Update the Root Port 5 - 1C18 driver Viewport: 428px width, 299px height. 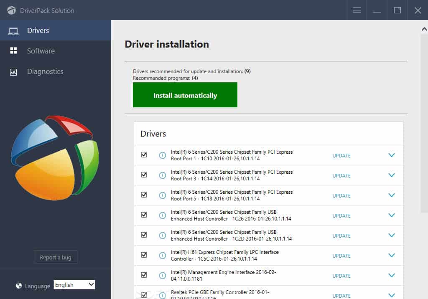point(341,195)
